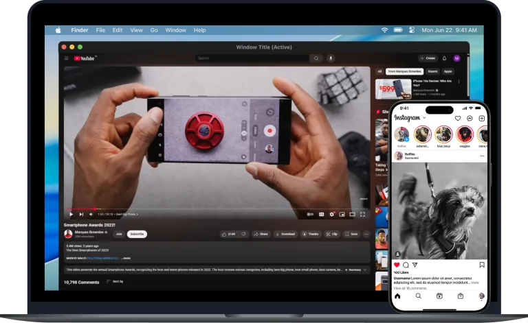Subscribe to Marques Brownlee
The height and width of the screenshot is (323, 528).
point(137,234)
